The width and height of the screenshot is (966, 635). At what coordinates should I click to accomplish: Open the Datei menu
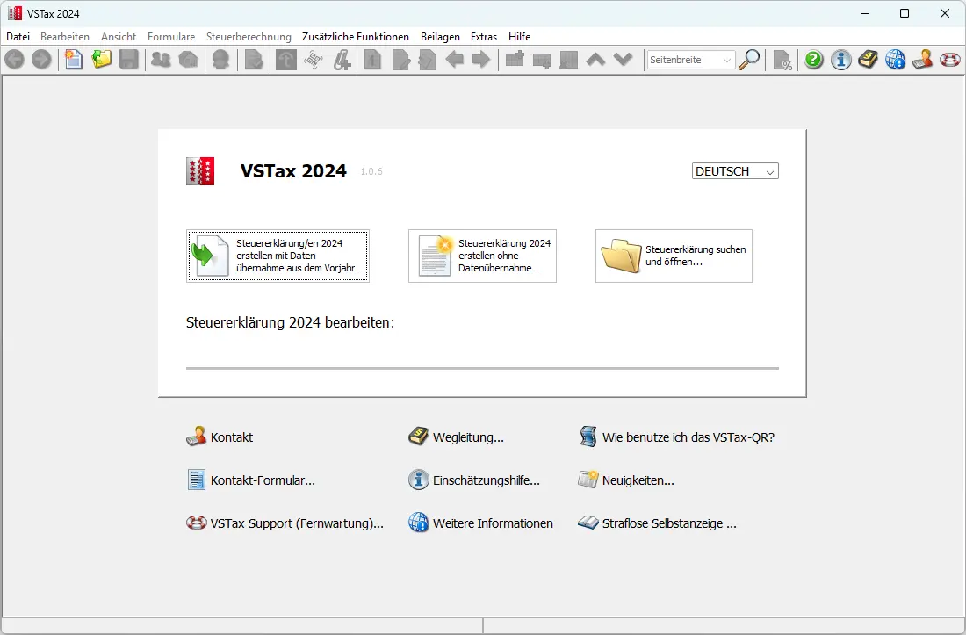(18, 37)
